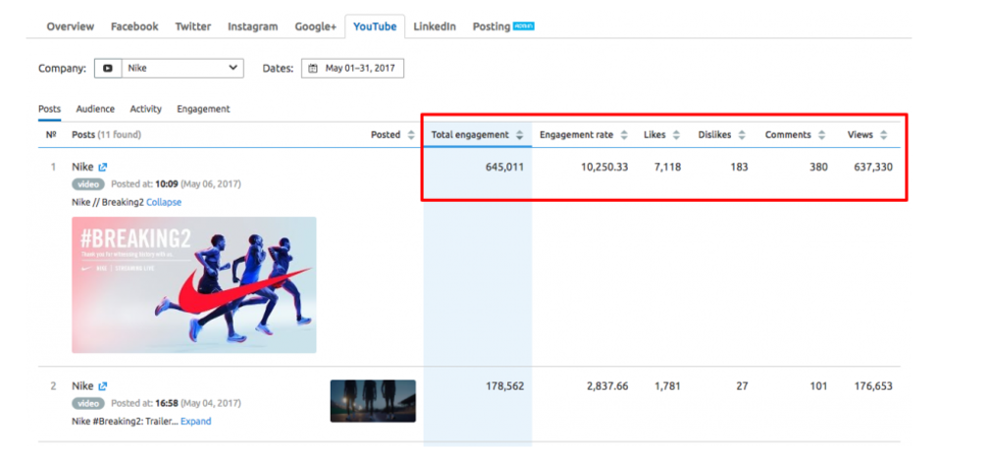Click the Posts (11 found) header
The image size is (991, 451).
106,134
